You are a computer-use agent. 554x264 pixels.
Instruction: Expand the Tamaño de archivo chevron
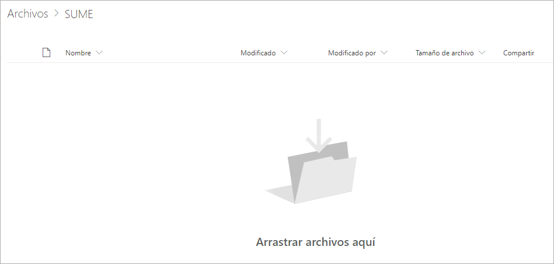[x=482, y=52]
